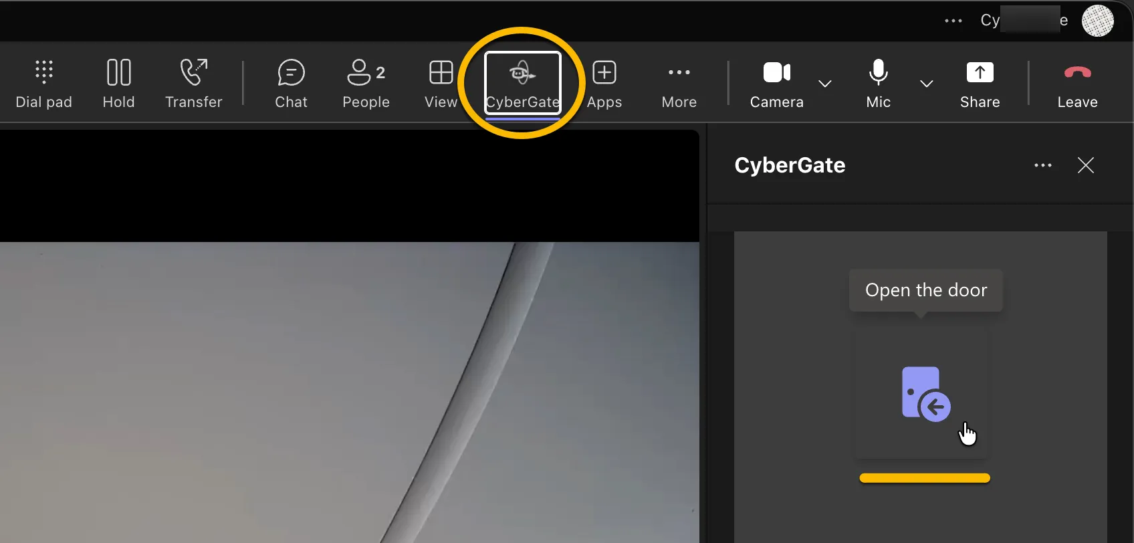
Task: Expand the Camera options chevron
Action: 825,84
